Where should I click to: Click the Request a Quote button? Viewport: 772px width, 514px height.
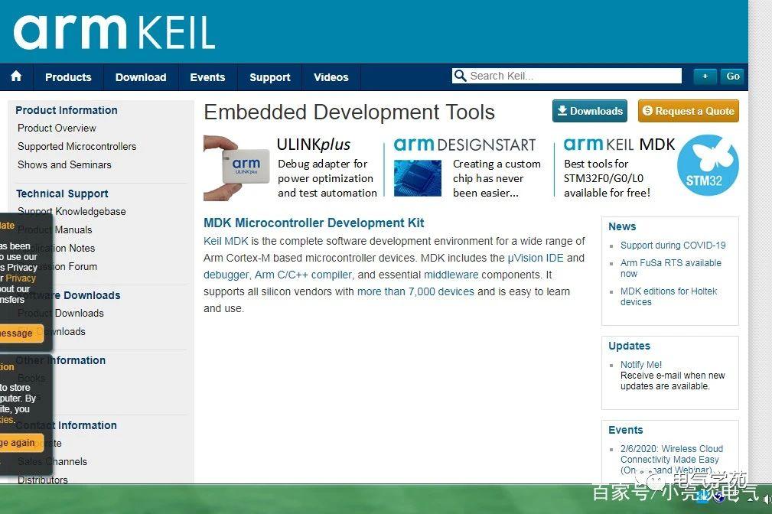689,111
